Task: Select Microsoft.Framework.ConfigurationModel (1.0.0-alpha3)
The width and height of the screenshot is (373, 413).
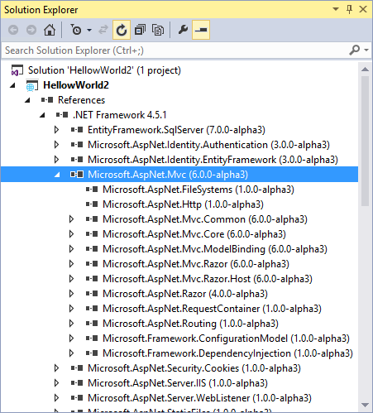Action: [x=227, y=339]
